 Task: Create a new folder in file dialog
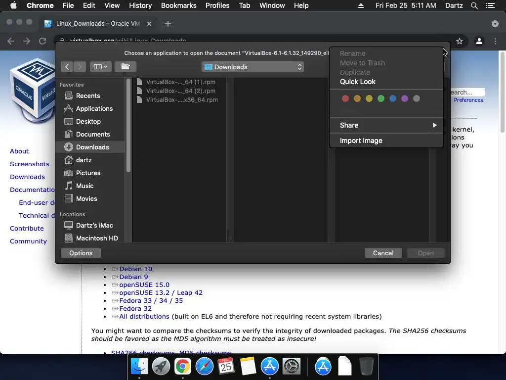[x=125, y=67]
